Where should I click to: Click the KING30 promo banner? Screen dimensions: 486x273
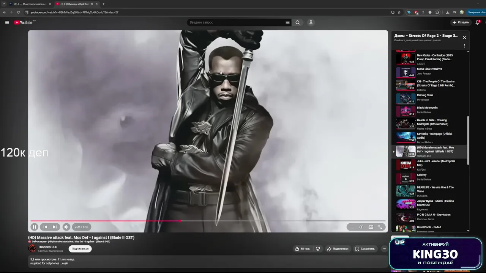[x=436, y=253]
